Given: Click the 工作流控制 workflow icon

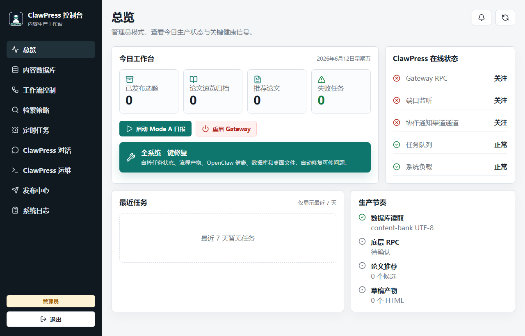Looking at the screenshot, I should pos(15,90).
